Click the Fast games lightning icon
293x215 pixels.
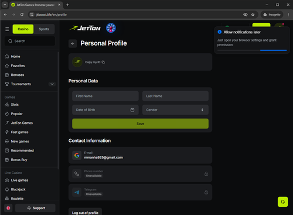tap(7, 132)
